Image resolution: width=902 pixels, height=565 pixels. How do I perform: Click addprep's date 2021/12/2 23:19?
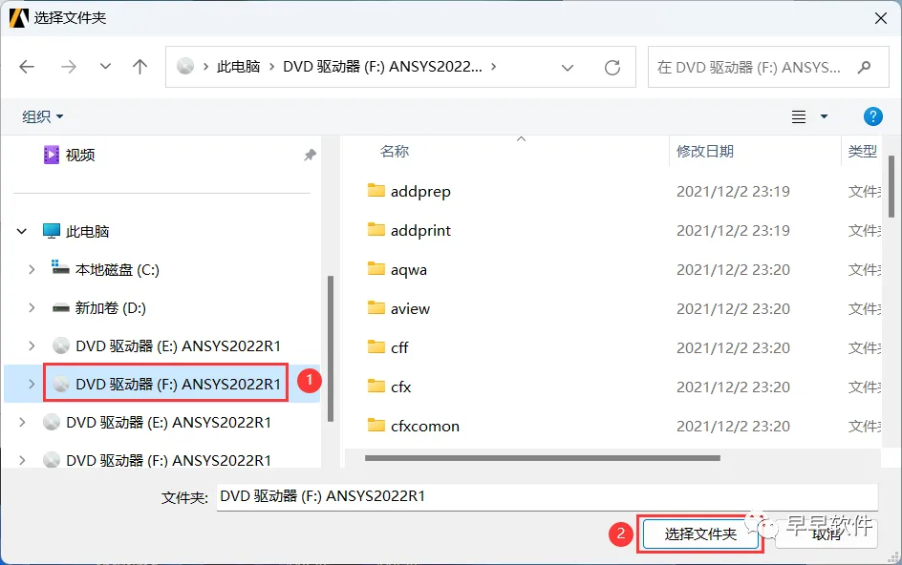pyautogui.click(x=733, y=192)
